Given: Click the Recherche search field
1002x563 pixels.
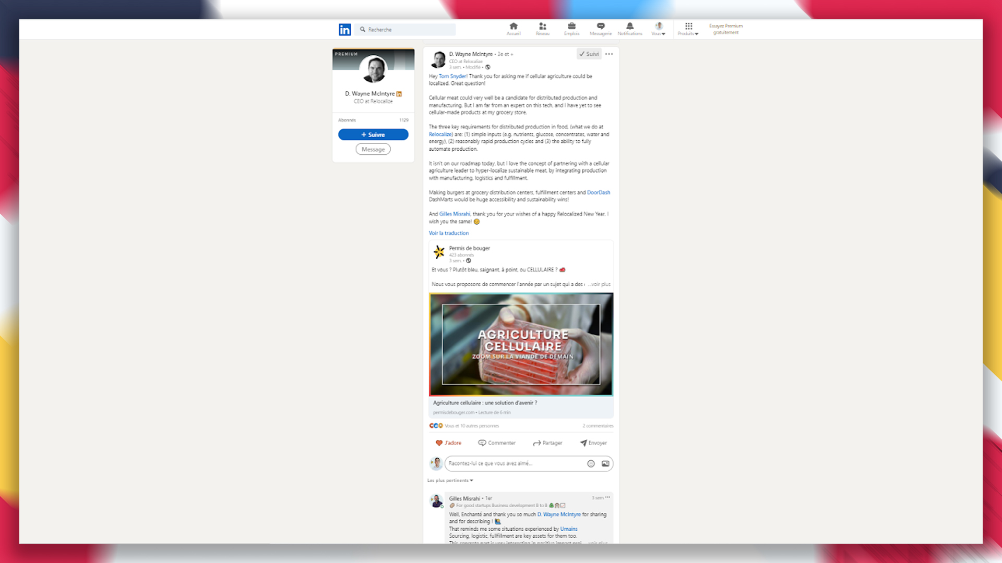Looking at the screenshot, I should (405, 30).
